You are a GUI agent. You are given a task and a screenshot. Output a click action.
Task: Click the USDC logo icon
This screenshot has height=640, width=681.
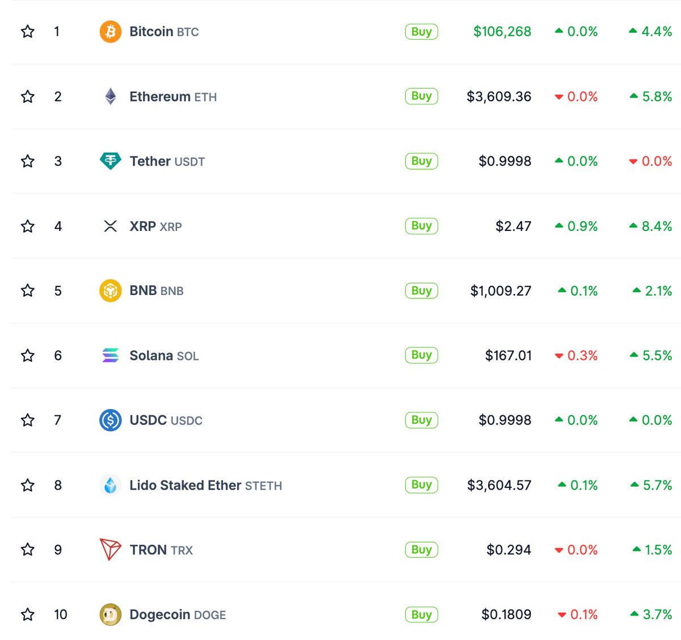(x=110, y=420)
